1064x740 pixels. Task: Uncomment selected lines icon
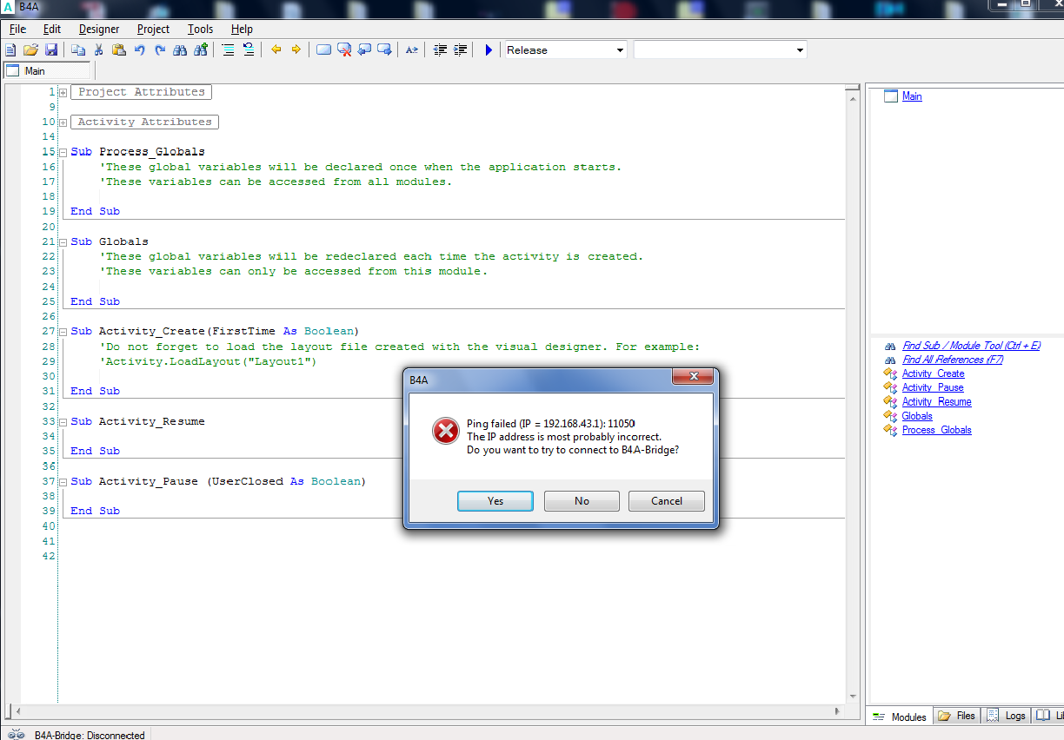(x=249, y=50)
